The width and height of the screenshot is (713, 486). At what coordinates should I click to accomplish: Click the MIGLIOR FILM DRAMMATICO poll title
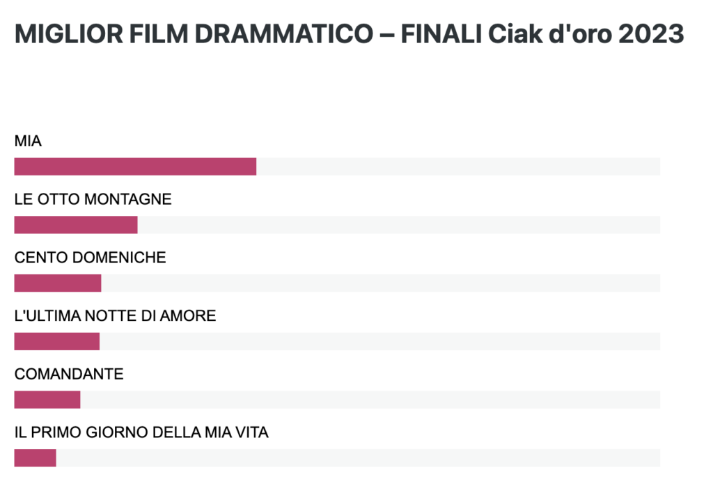[x=350, y=34]
